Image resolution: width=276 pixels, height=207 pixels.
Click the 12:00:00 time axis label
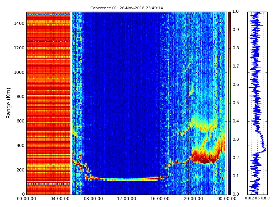tap(127, 199)
